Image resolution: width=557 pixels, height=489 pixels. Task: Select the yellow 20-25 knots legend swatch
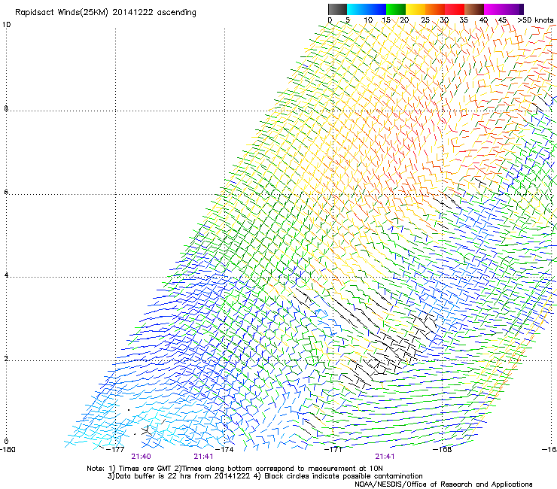click(x=415, y=9)
